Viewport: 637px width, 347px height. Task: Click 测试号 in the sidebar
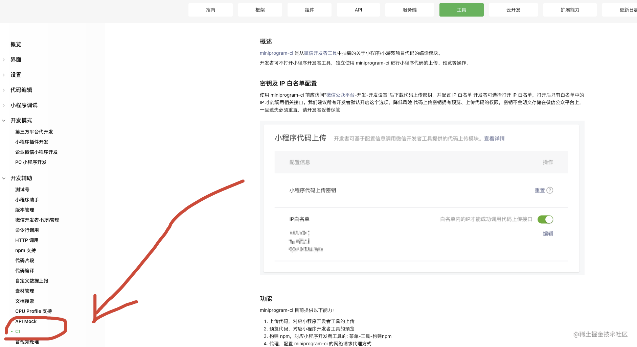tap(22, 189)
